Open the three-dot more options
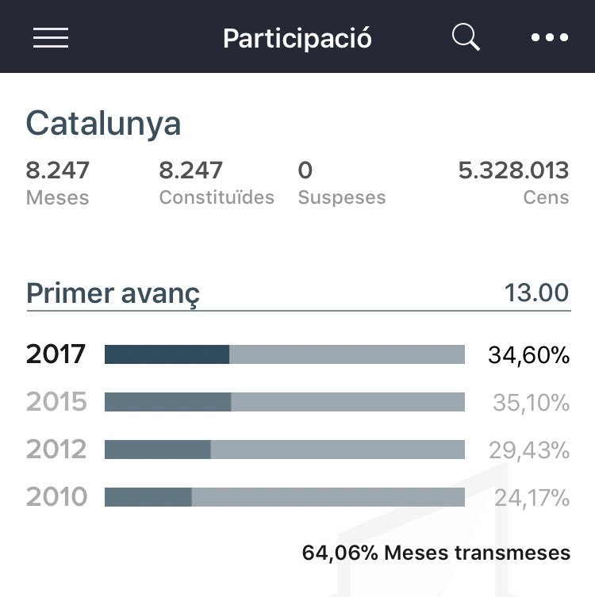595x597 pixels. point(550,37)
